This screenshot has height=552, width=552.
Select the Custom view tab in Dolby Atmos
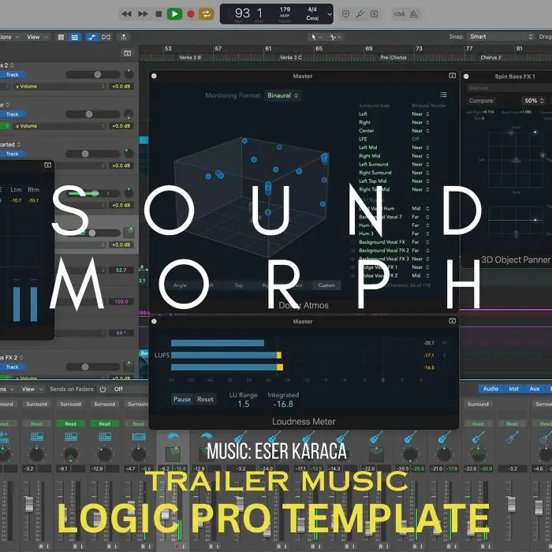pyautogui.click(x=326, y=285)
